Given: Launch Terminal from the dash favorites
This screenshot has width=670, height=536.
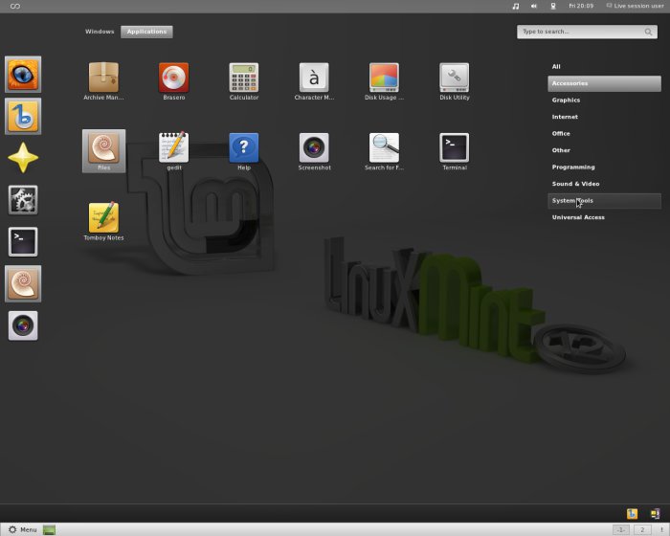Looking at the screenshot, I should [23, 241].
